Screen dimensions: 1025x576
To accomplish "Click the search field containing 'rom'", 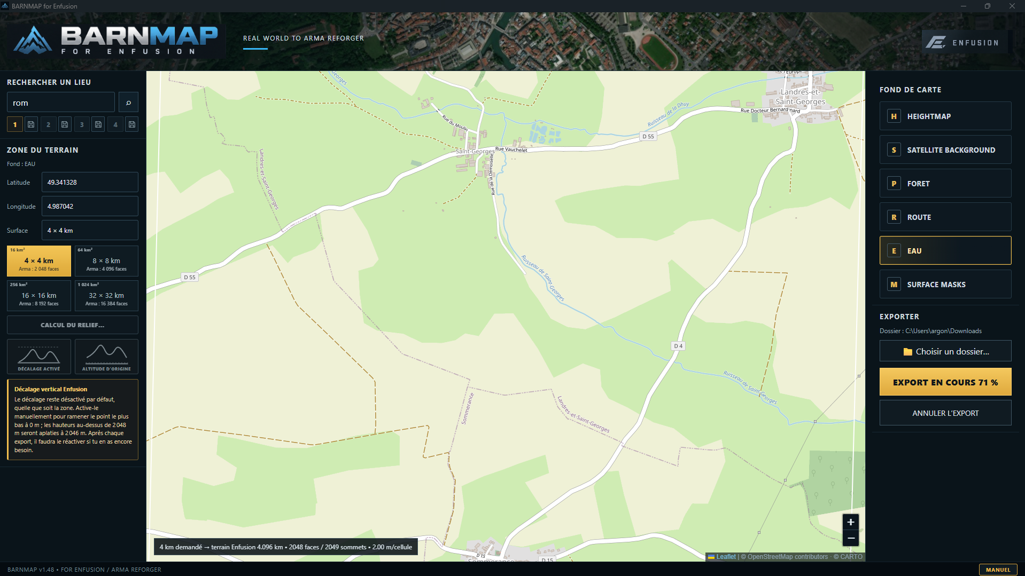I will click(x=61, y=102).
